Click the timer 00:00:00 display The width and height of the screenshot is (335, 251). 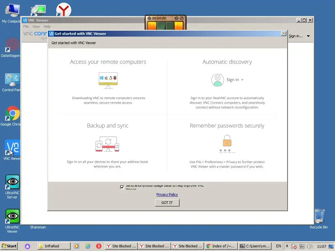159,18
